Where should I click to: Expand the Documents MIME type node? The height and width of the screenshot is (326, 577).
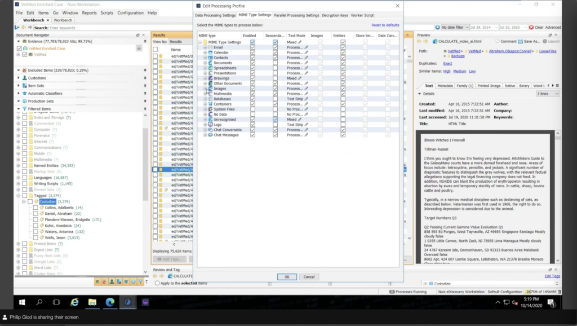(x=205, y=63)
